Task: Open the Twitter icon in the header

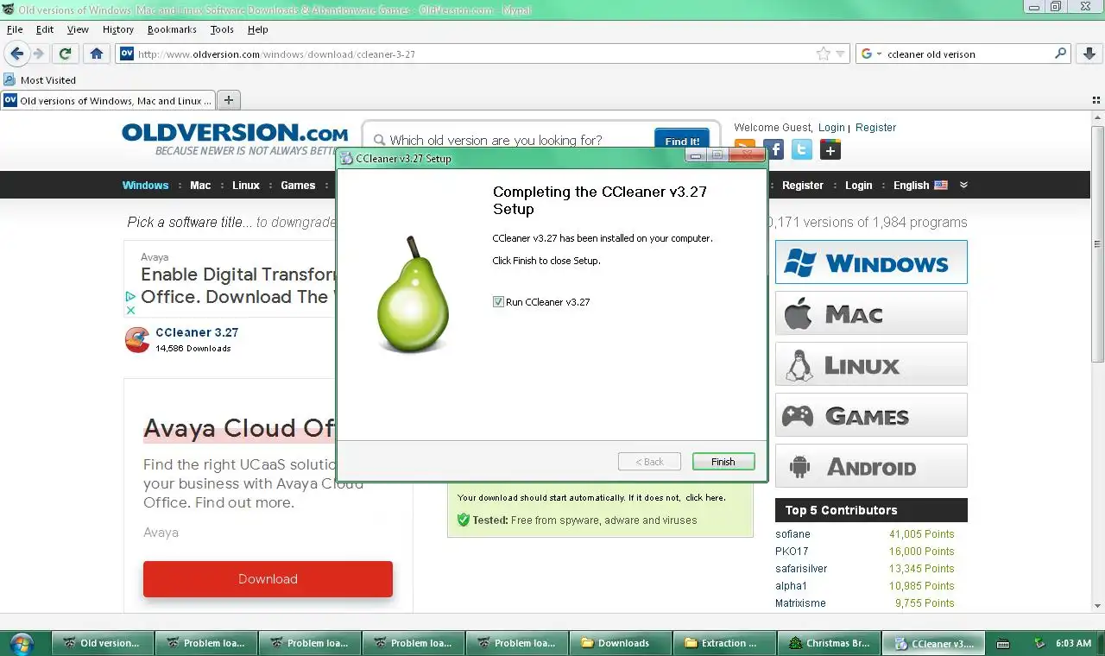Action: point(802,149)
